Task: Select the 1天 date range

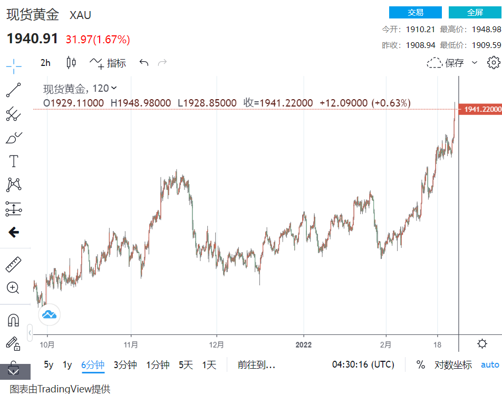Action: click(x=209, y=364)
